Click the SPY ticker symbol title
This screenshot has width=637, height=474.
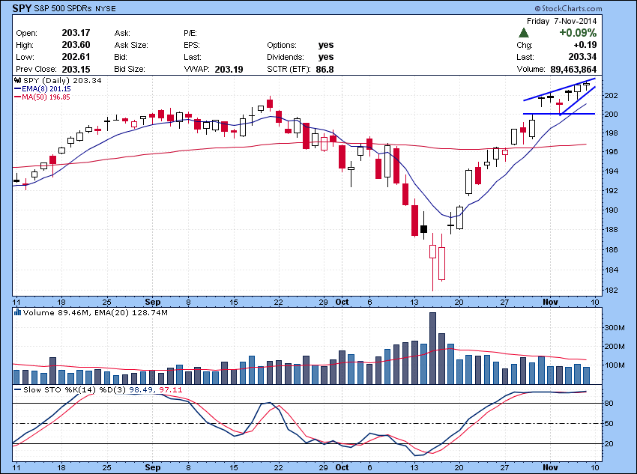[22, 8]
